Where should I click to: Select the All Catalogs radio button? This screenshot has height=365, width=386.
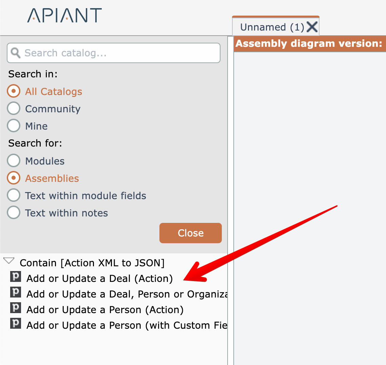(14, 91)
